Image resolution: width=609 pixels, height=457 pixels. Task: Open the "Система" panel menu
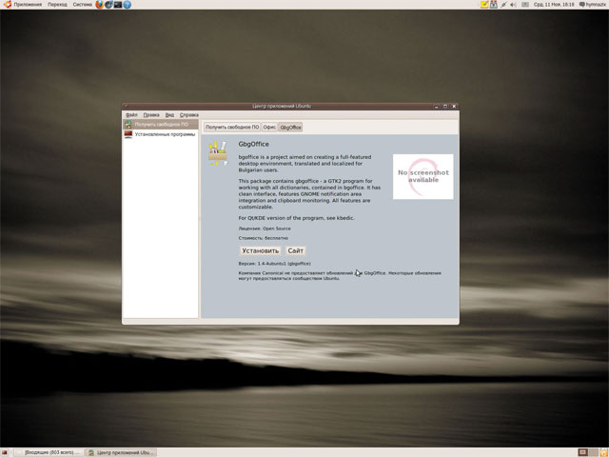83,5
